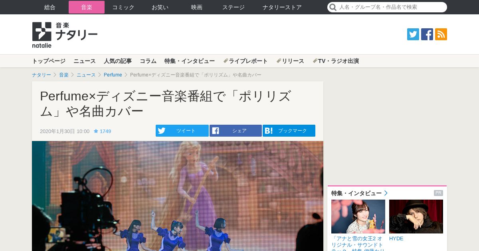Image resolution: width=479 pixels, height=251 pixels.
Task: Open the Perfume stage article photo
Action: (178, 196)
